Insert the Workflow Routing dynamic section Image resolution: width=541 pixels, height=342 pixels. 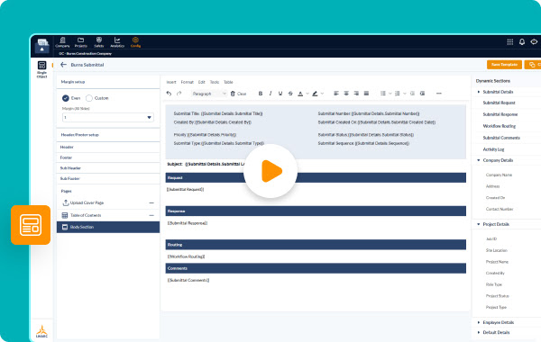(x=500, y=126)
